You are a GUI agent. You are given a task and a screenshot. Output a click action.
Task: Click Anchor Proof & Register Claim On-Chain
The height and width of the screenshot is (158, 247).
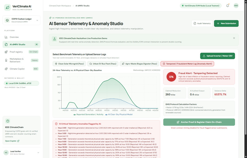(x=199, y=122)
